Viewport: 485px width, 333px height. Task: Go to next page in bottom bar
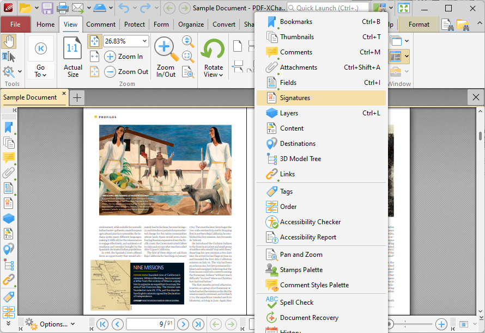click(184, 324)
